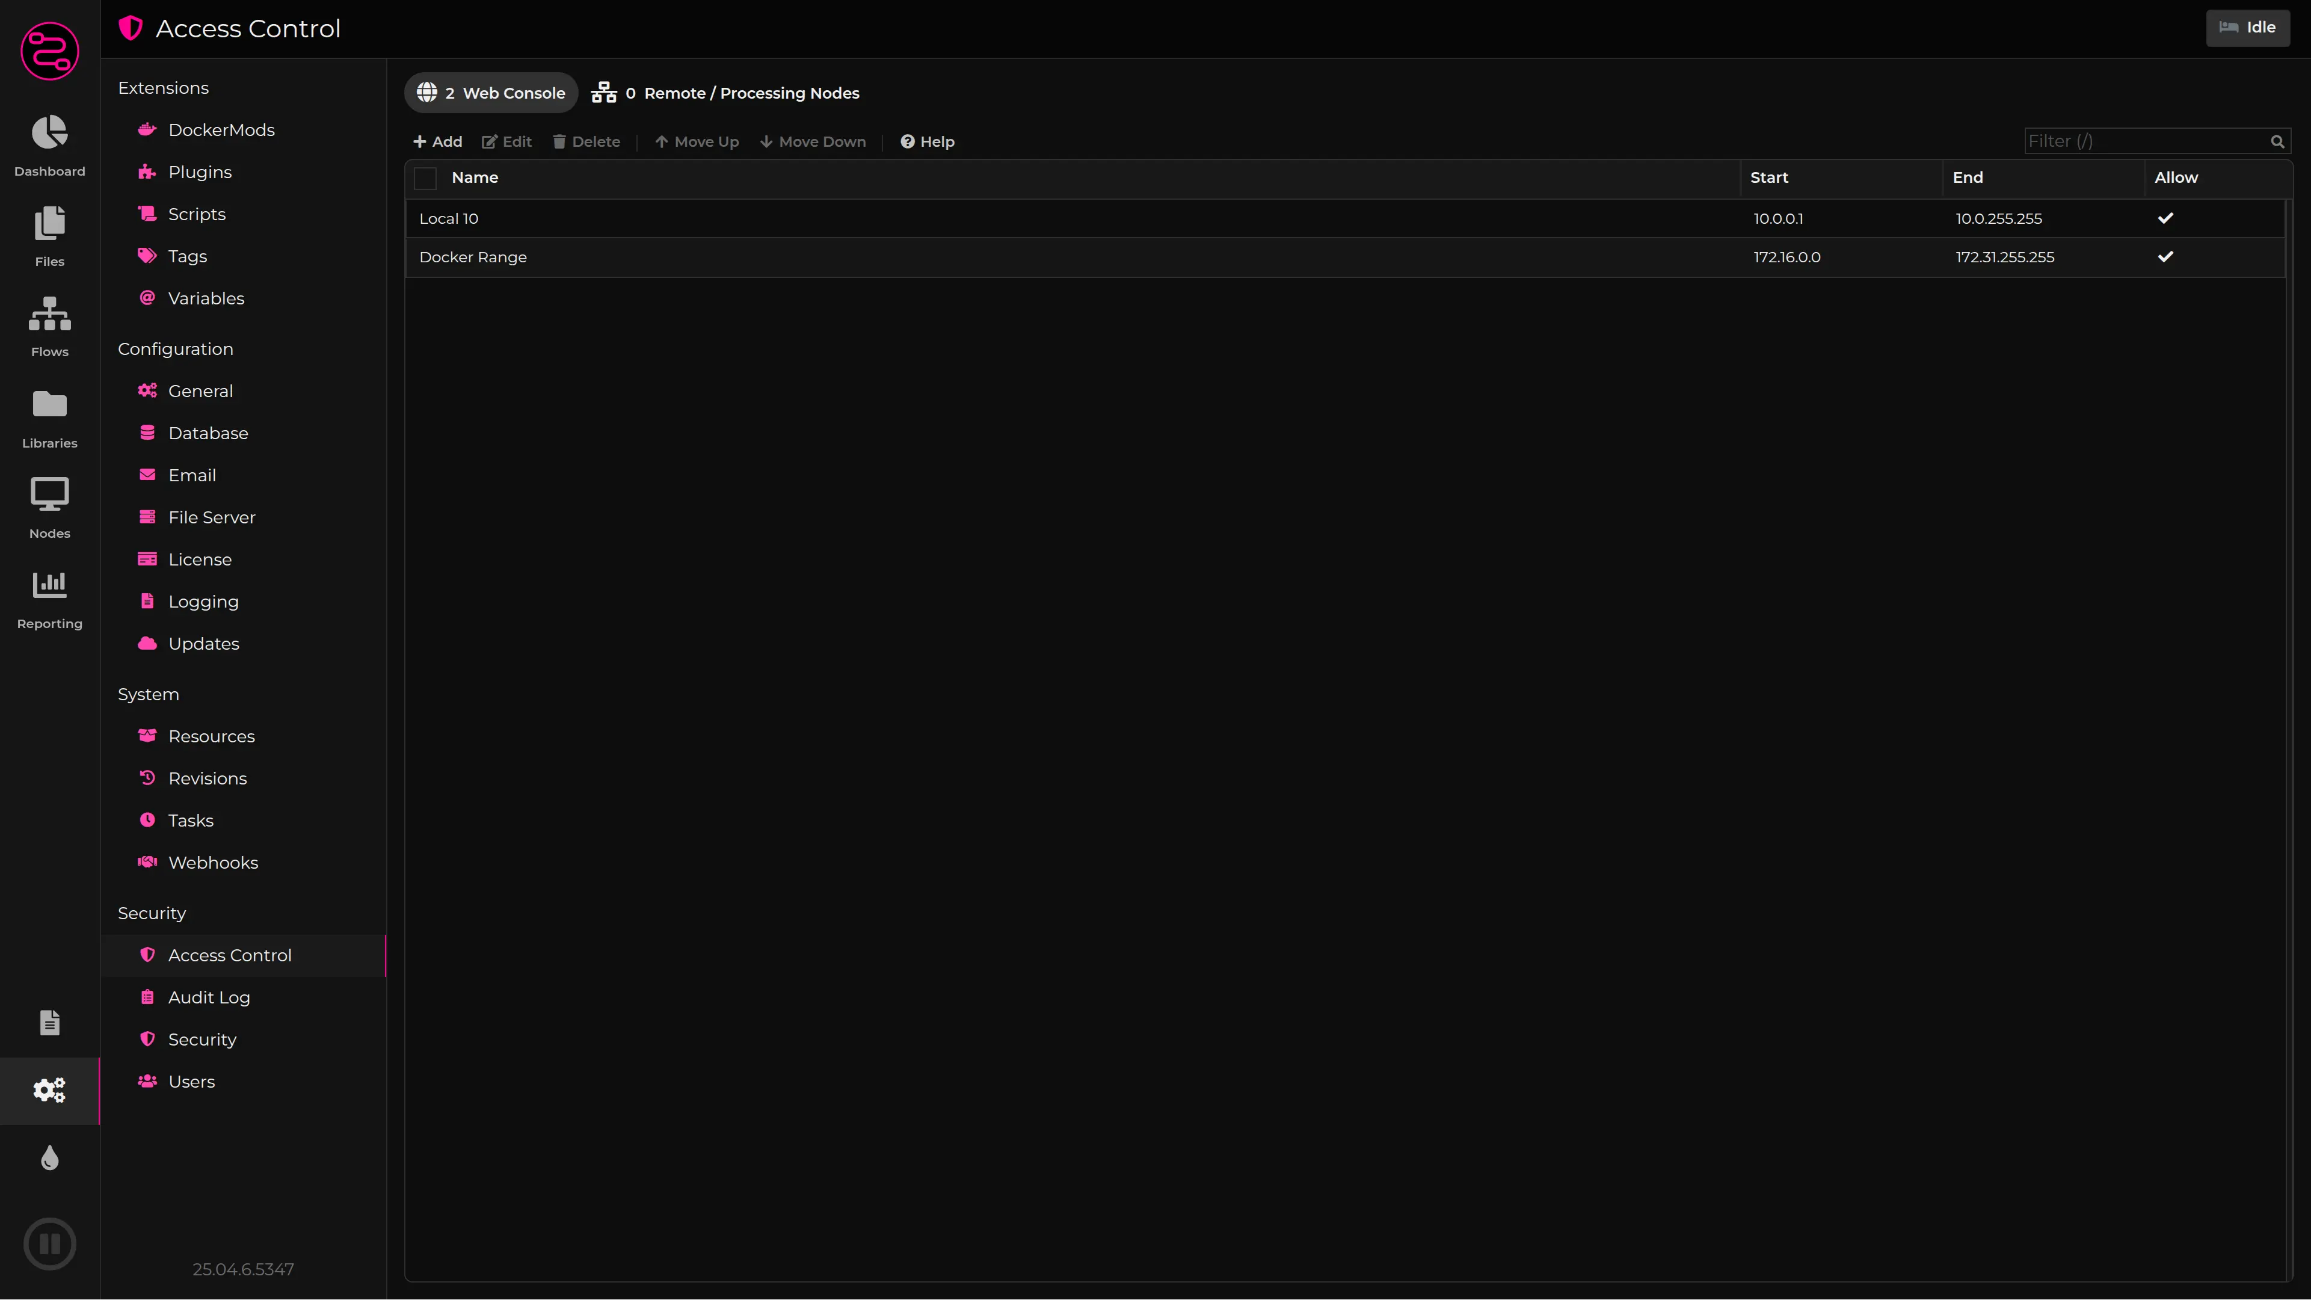Click the Filter input field
This screenshot has width=2311, height=1300.
(x=2144, y=142)
